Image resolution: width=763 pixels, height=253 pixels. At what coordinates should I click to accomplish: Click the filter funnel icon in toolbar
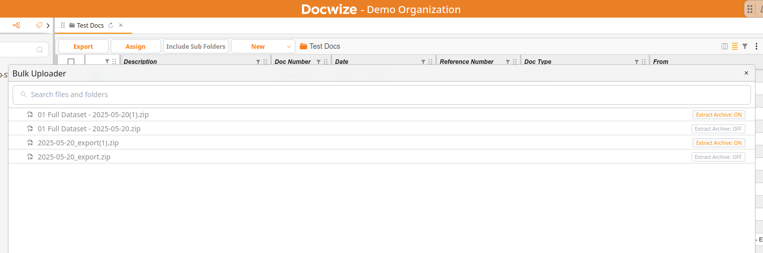pyautogui.click(x=745, y=46)
